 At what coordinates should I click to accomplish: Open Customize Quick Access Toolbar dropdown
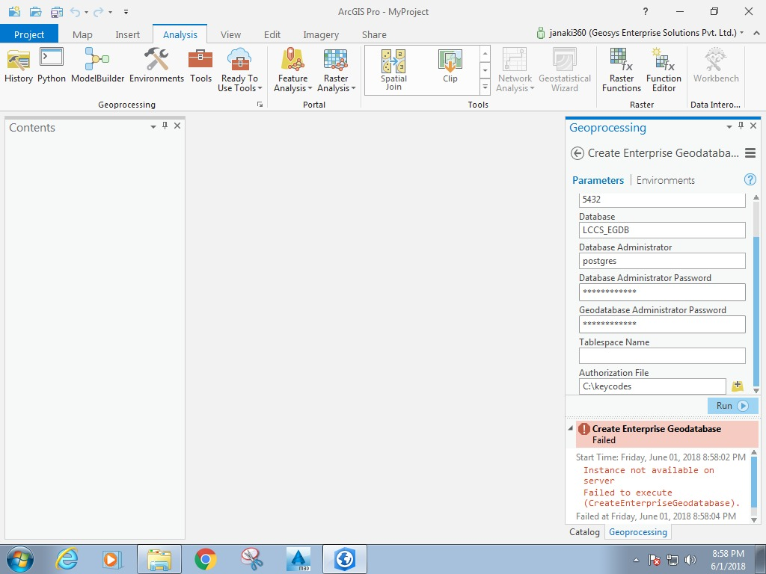pos(126,12)
